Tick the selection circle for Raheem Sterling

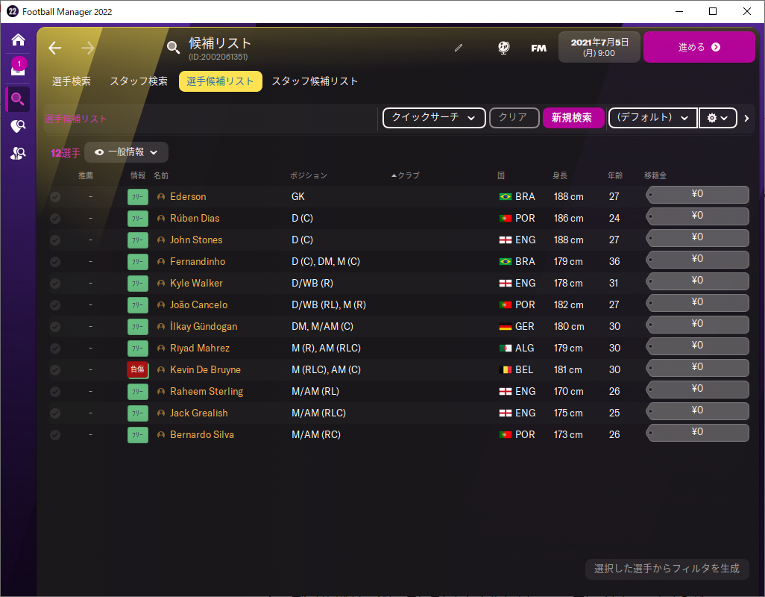[55, 392]
